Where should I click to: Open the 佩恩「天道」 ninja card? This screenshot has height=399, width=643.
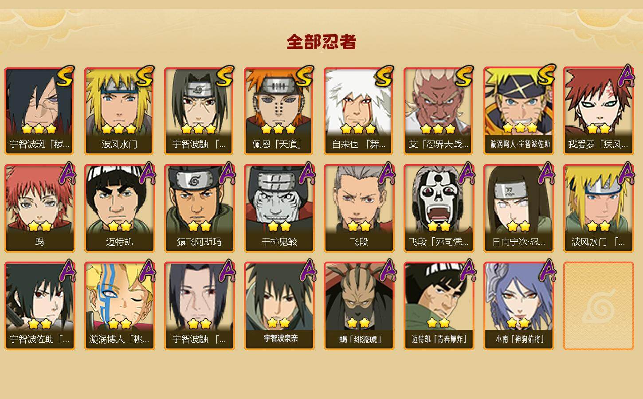279,111
